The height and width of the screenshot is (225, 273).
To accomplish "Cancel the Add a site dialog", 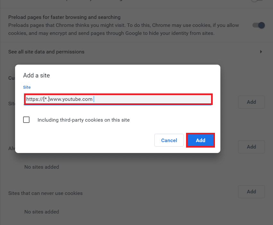I will 169,140.
